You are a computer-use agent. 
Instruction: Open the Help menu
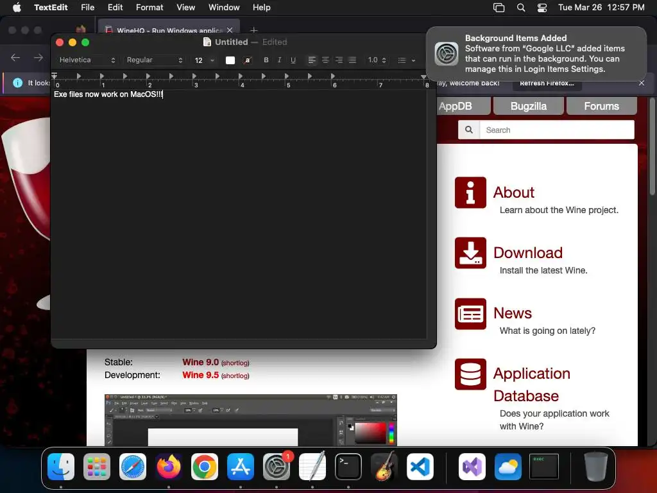pos(262,7)
